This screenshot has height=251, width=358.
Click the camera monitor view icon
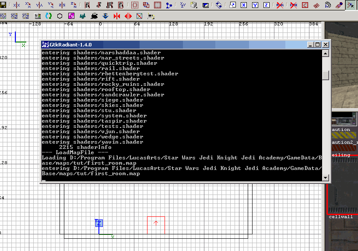206,5
